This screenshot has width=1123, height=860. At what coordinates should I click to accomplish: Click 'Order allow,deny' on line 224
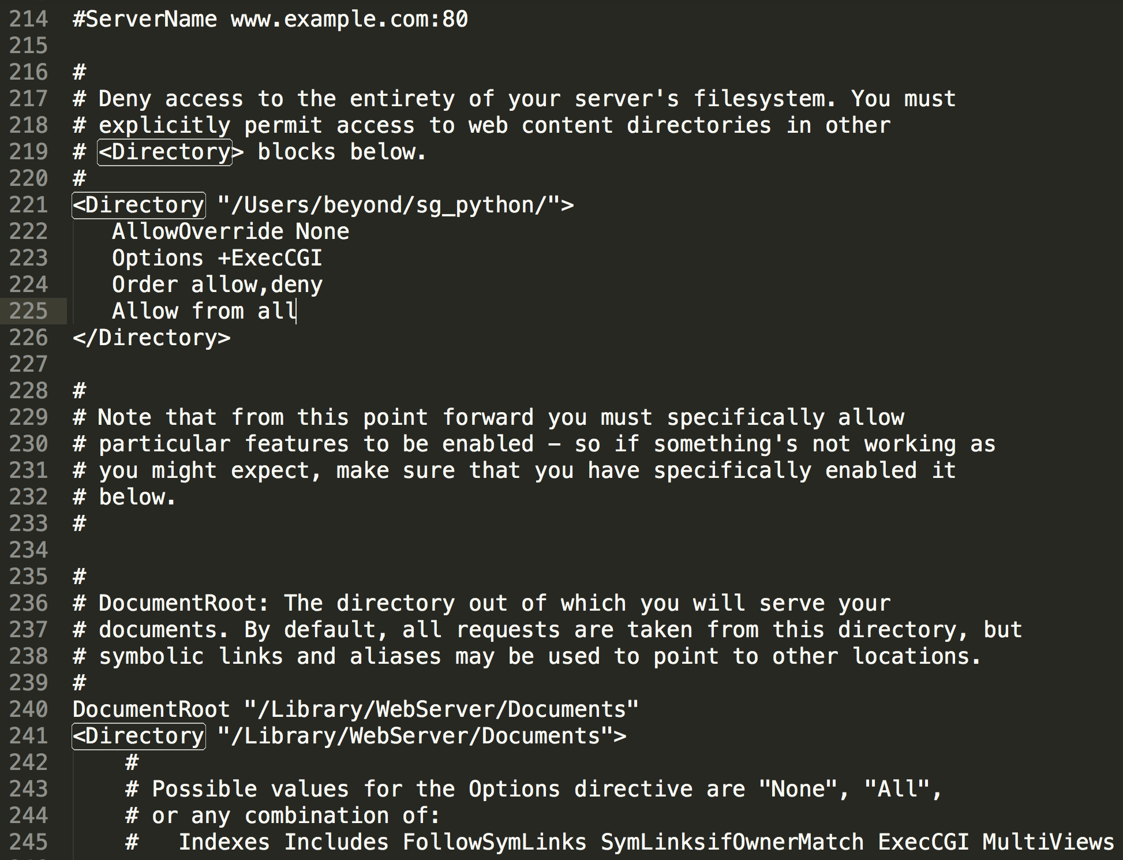tap(218, 285)
